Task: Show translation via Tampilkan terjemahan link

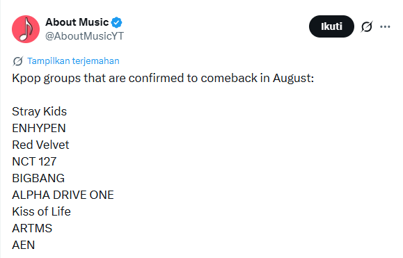Action: pos(73,61)
